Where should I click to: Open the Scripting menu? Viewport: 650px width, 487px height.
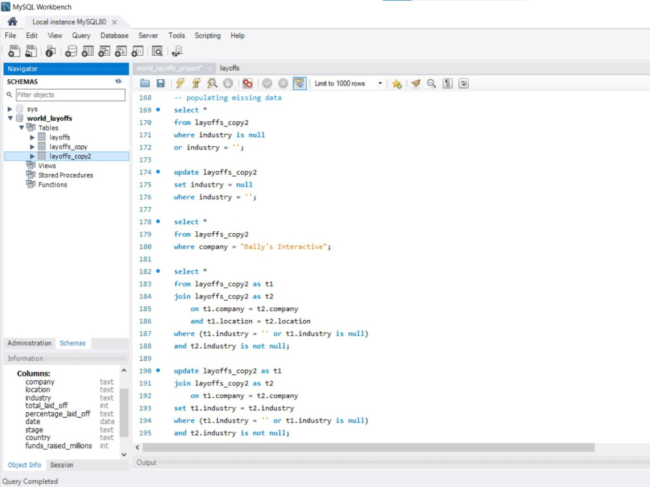click(x=208, y=36)
